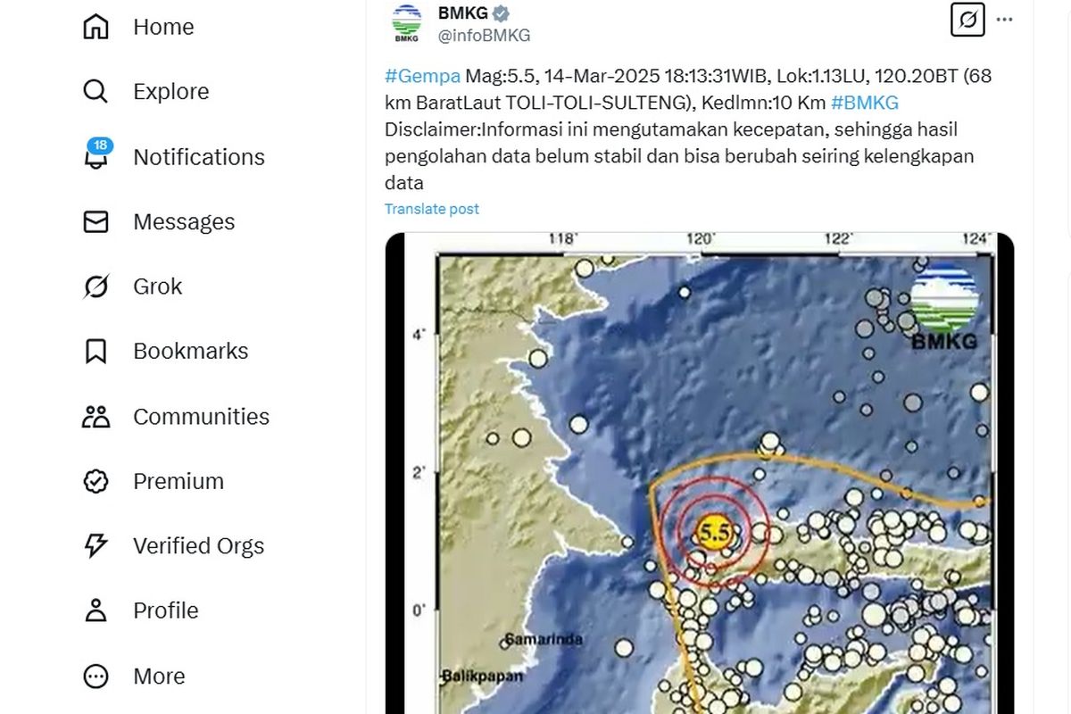
Task: Open Grok from the sidebar
Action: [x=156, y=286]
